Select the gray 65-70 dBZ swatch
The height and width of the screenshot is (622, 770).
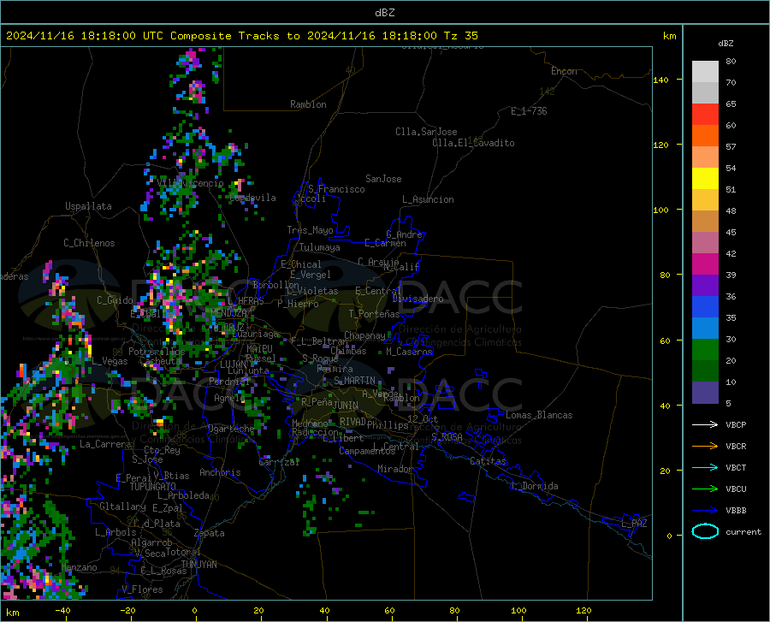pos(705,92)
